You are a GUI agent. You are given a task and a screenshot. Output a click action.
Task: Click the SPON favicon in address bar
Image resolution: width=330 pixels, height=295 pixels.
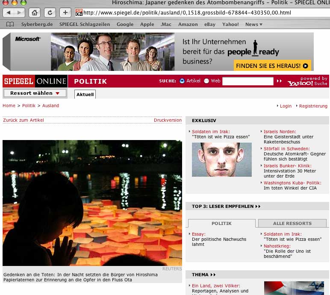point(79,12)
